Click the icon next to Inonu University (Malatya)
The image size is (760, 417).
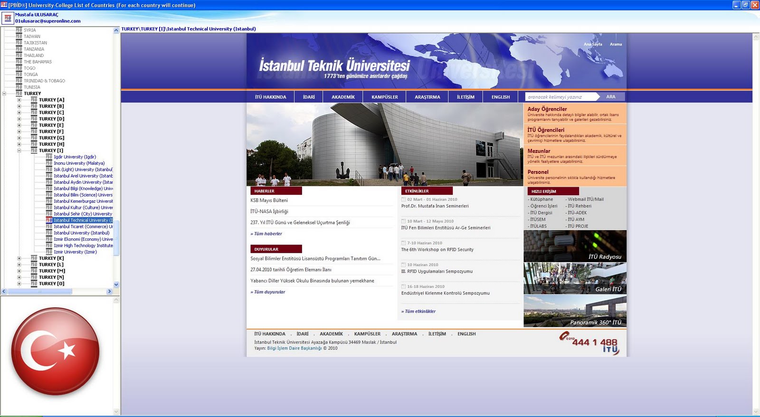coord(49,163)
